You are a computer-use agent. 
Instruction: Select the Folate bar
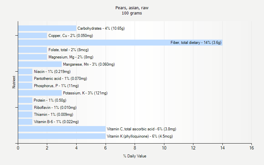pos(32,50)
